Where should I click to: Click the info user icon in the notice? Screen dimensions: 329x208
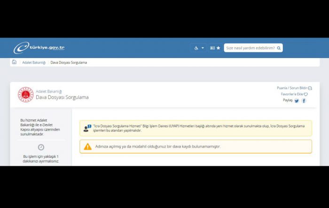(87, 128)
